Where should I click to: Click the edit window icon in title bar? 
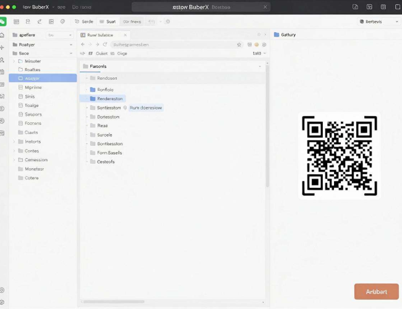coord(355,7)
